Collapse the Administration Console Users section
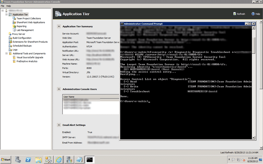This screenshot has width=263, height=164. point(59,89)
